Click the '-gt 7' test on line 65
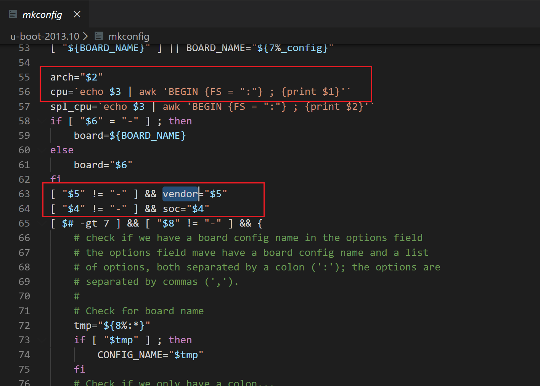The width and height of the screenshot is (540, 386). tap(95, 224)
